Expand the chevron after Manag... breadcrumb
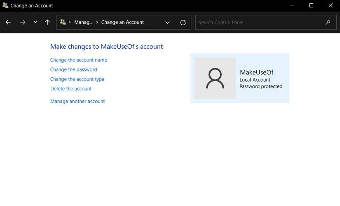The height and width of the screenshot is (206, 340). [97, 22]
